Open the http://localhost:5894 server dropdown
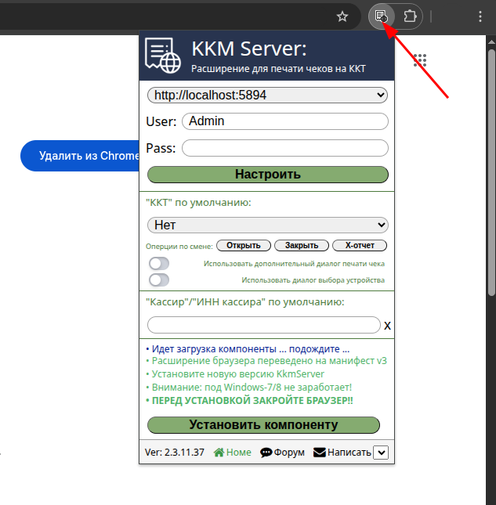Viewport: 496px width, 505px height. 267,95
